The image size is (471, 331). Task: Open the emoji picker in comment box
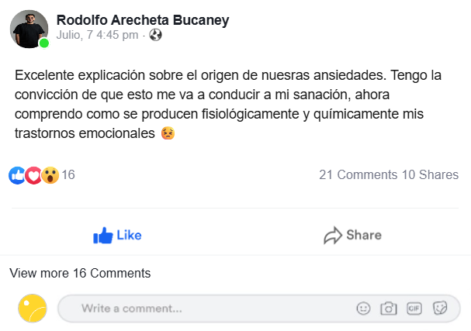[x=363, y=309]
